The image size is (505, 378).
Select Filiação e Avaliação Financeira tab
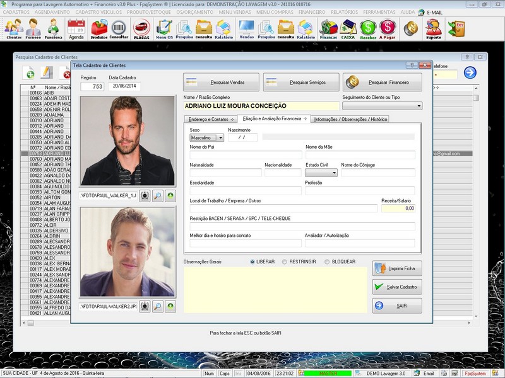pos(274,118)
